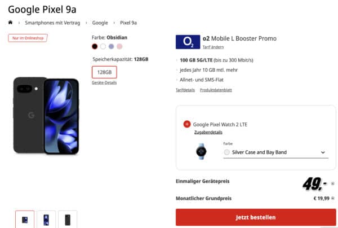Image resolution: width=338 pixels, height=228 pixels.
Task: Click the Pixel Watch 2 product image
Action: 202,152
